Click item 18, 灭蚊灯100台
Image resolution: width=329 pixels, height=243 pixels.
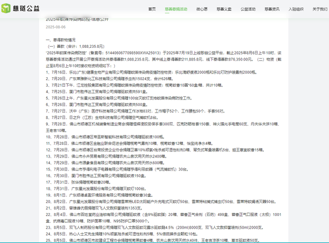pos(96,189)
